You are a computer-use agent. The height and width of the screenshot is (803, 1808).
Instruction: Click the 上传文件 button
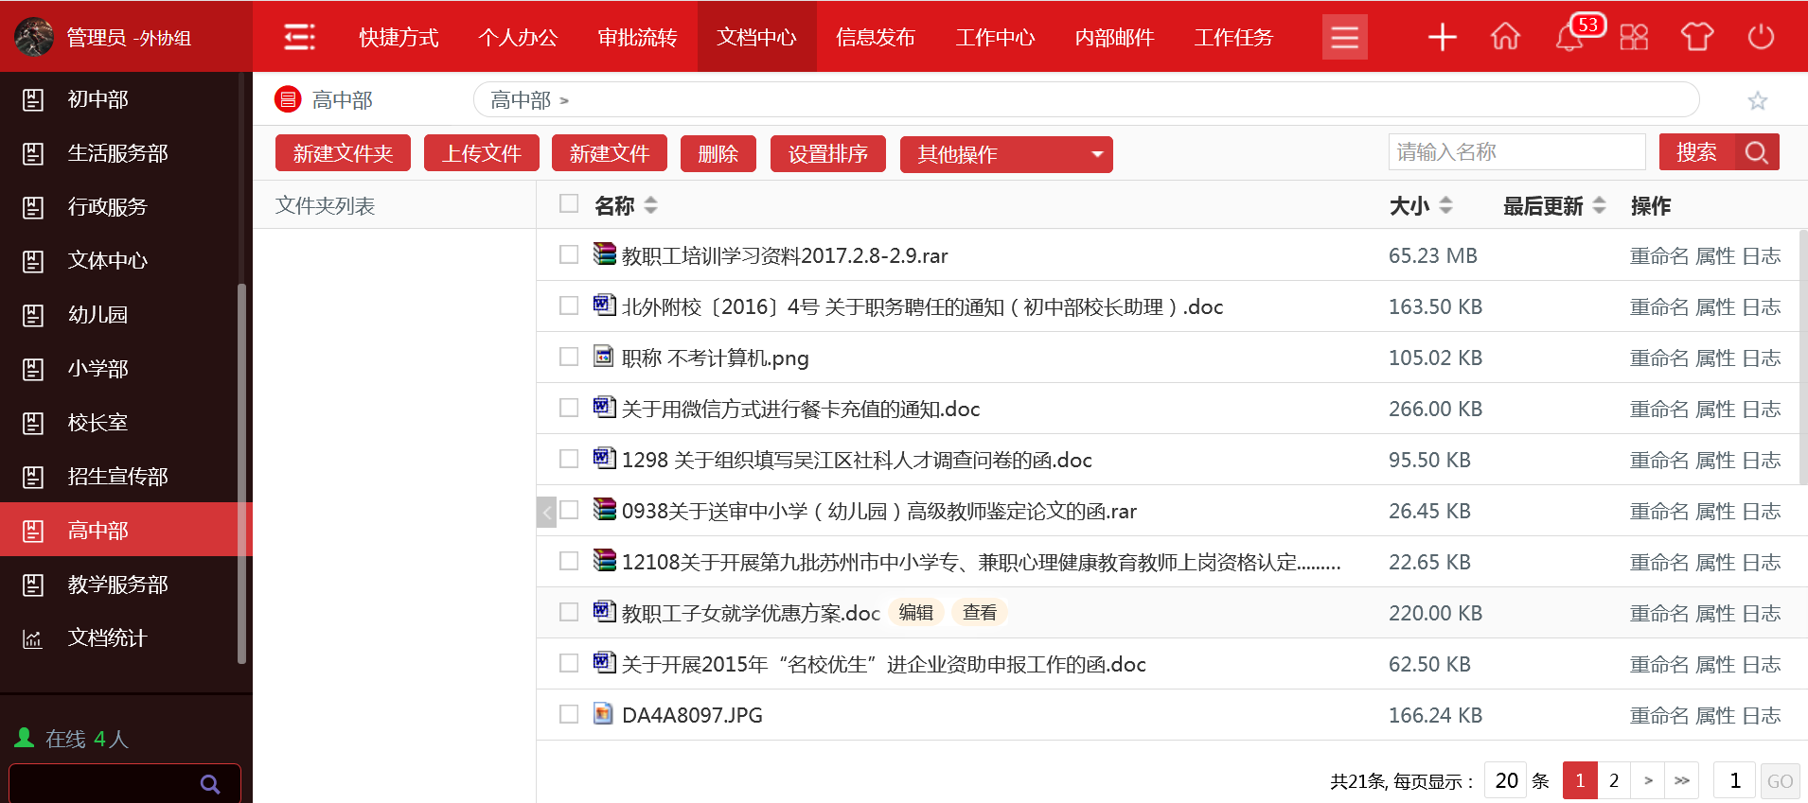tap(481, 153)
